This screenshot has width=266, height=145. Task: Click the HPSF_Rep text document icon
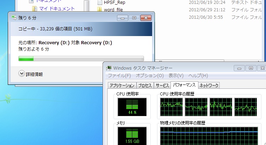pyautogui.click(x=100, y=2)
